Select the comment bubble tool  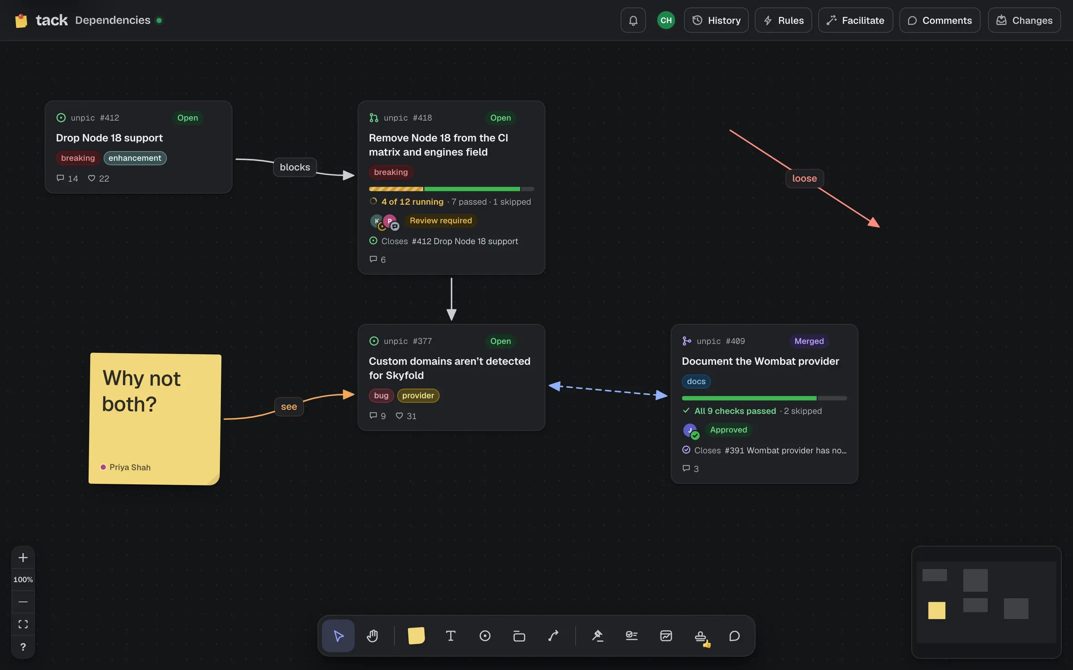click(735, 635)
